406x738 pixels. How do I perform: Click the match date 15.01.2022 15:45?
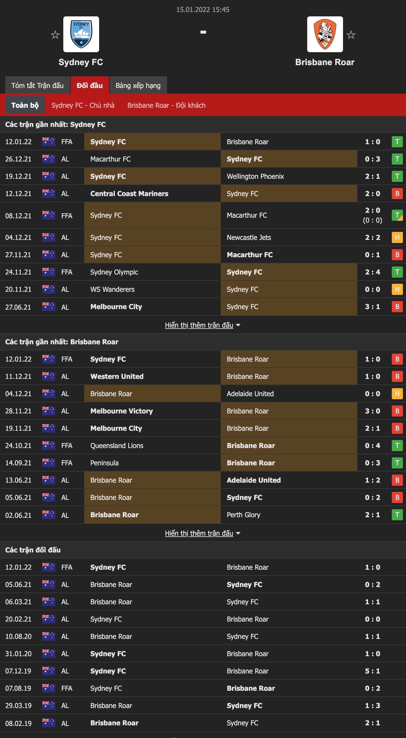pyautogui.click(x=203, y=10)
